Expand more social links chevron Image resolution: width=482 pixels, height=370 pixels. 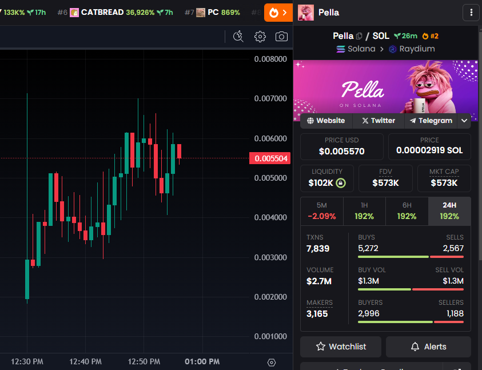[464, 121]
